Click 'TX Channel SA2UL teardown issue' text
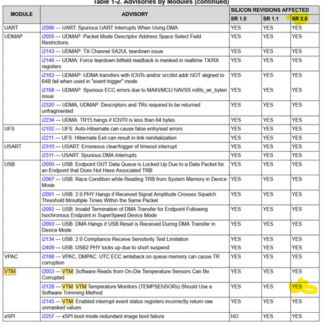The image size is (327, 325). [123, 51]
